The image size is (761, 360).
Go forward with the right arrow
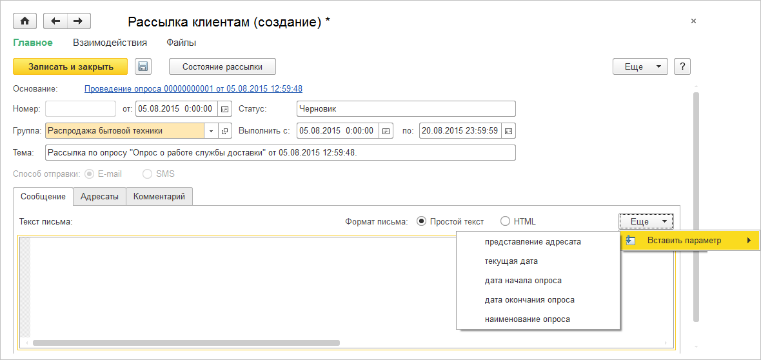pos(79,21)
